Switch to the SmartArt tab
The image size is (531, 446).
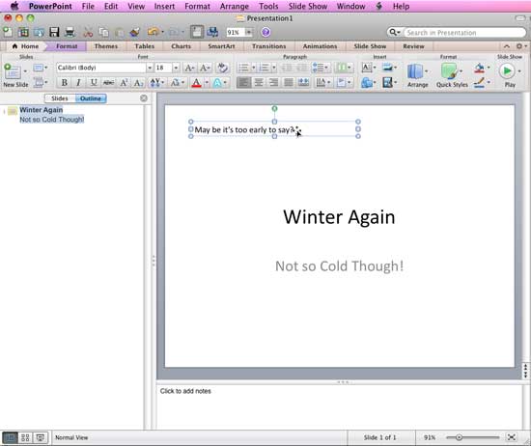[221, 46]
